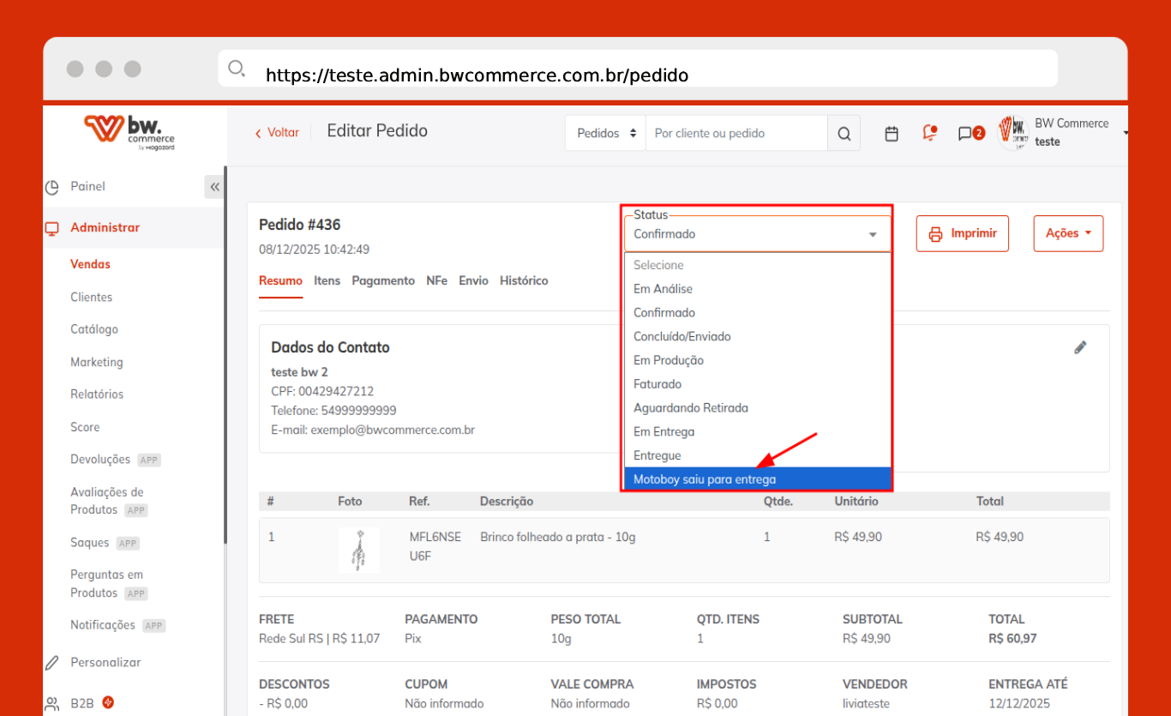Screen dimensions: 1171x716
Task: Click the calendar icon in header
Action: coord(892,134)
